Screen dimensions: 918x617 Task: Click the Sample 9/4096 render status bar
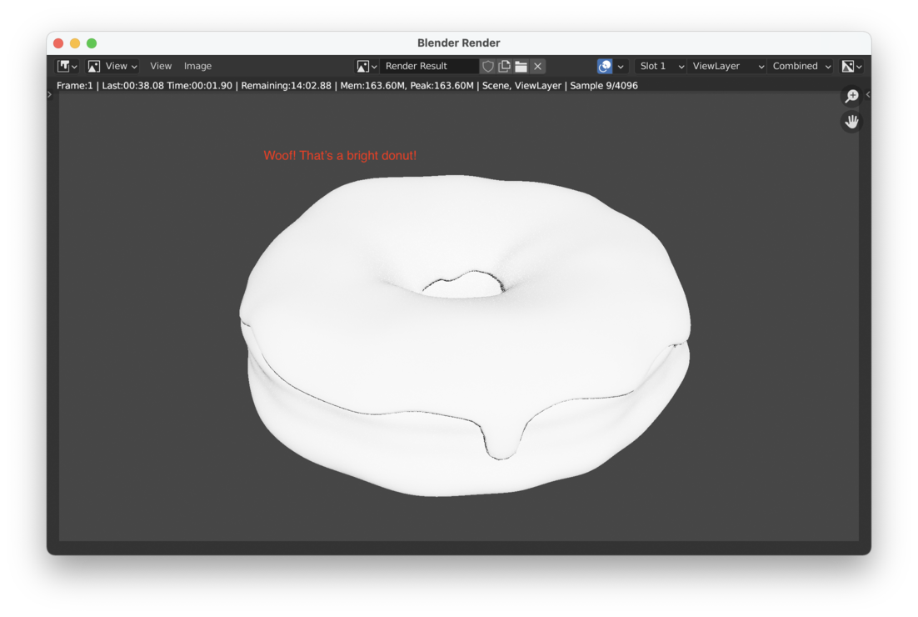(x=606, y=85)
